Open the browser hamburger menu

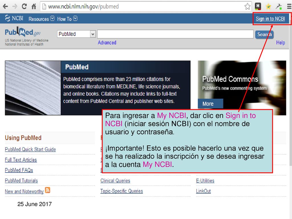289,7
